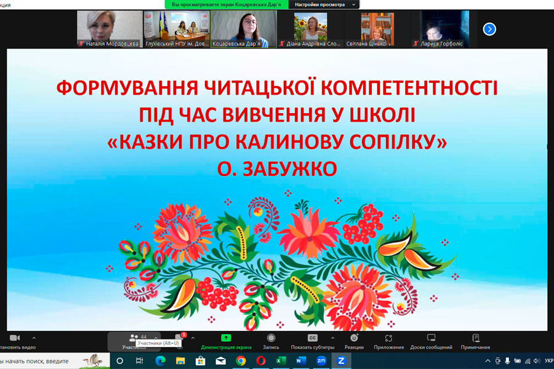Screen dimensions: 554x369
Task: Open File Explorer from taskbar
Action: pyautogui.click(x=180, y=361)
